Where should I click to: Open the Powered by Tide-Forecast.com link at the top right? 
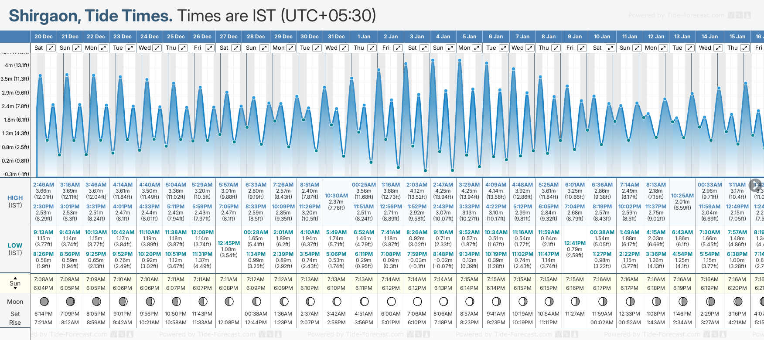[689, 15]
